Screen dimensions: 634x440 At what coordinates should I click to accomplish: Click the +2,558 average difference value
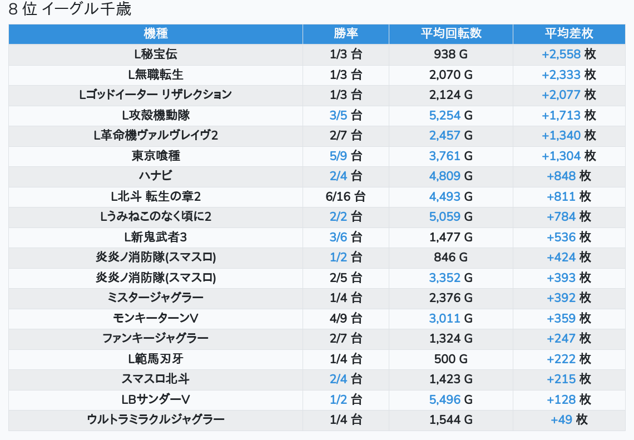point(561,54)
